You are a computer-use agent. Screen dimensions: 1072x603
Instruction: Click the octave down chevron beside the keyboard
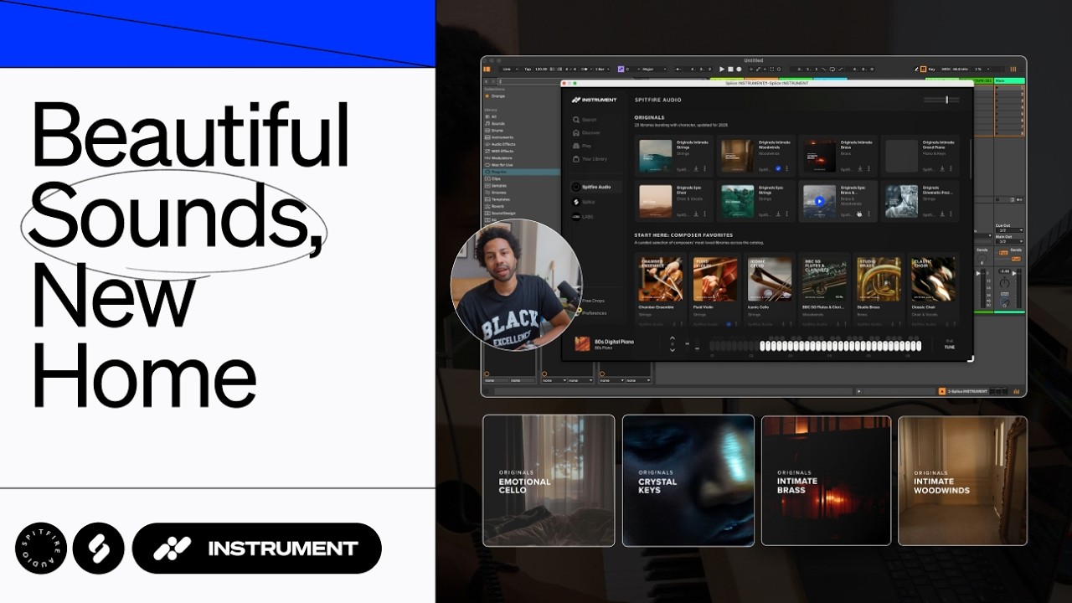coord(672,350)
